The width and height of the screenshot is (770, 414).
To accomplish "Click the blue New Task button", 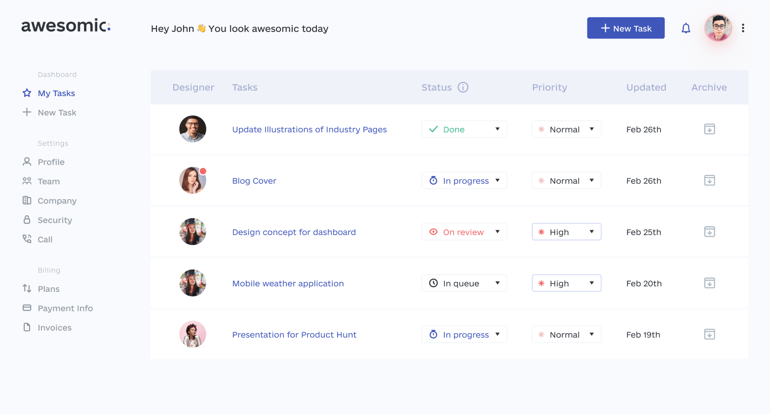I will [x=625, y=28].
